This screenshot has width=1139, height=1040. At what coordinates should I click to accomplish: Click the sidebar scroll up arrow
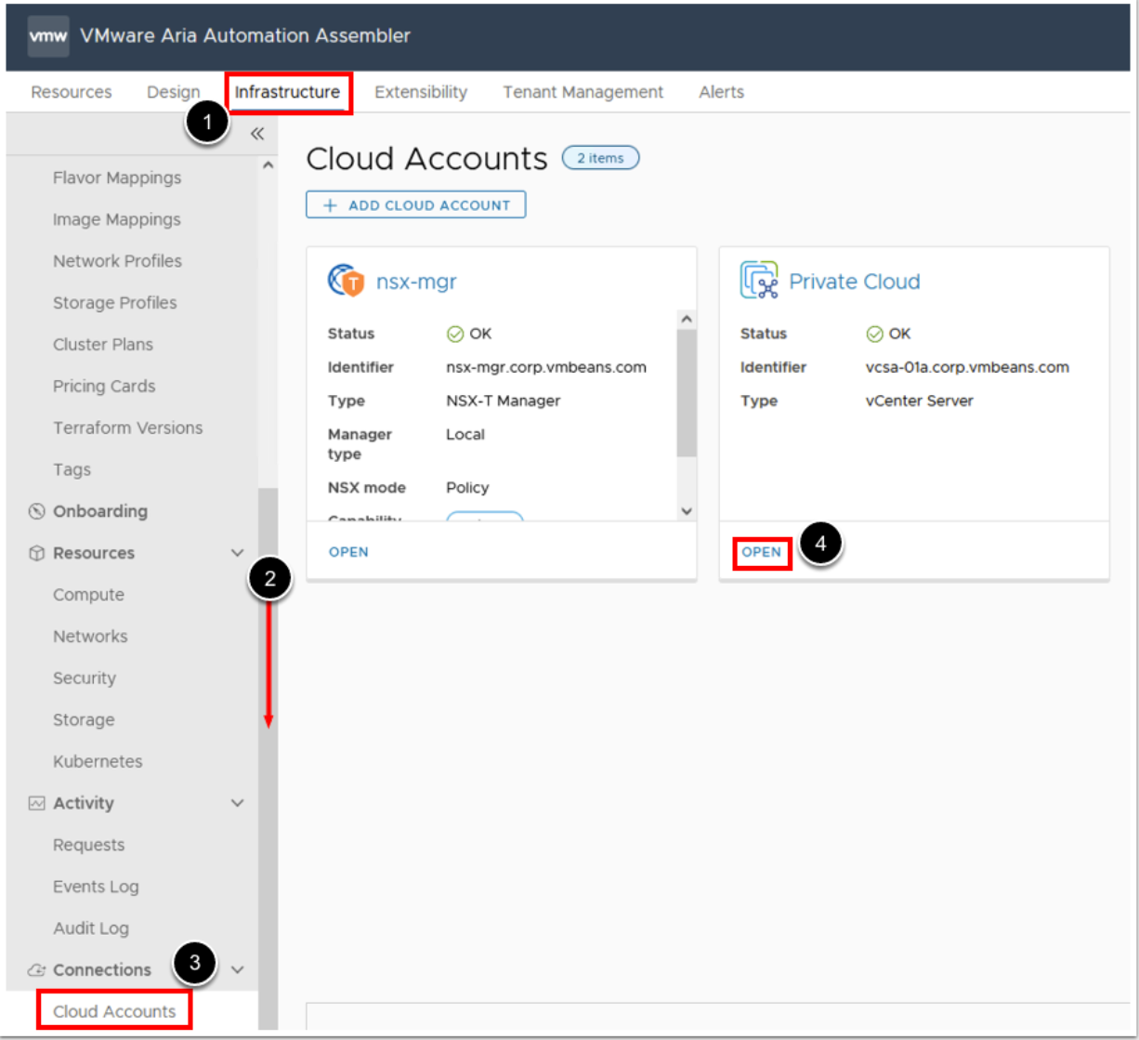point(268,165)
